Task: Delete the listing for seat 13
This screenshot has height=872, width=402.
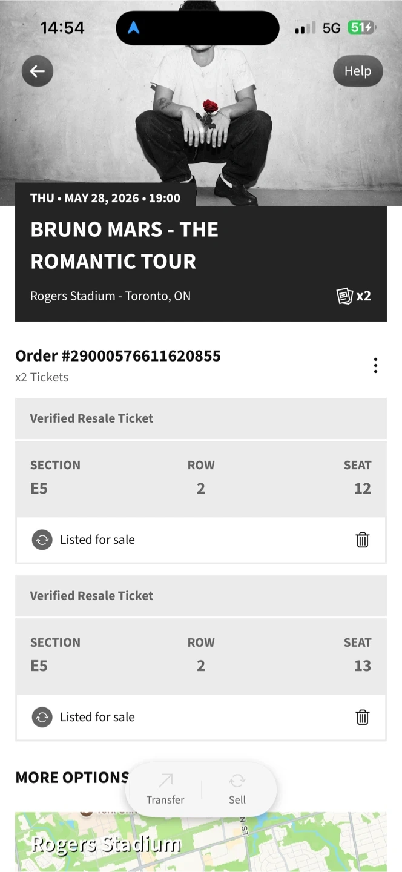Action: (x=362, y=717)
